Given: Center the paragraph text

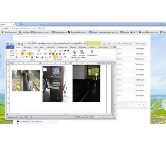Looking at the screenshot, I should (53, 54).
